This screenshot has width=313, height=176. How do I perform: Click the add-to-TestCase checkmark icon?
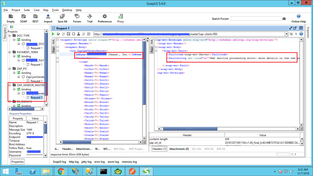[58, 34]
